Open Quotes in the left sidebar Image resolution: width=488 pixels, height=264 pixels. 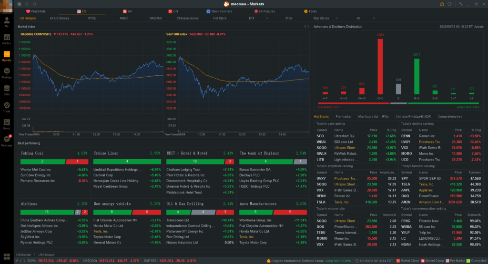7,39
